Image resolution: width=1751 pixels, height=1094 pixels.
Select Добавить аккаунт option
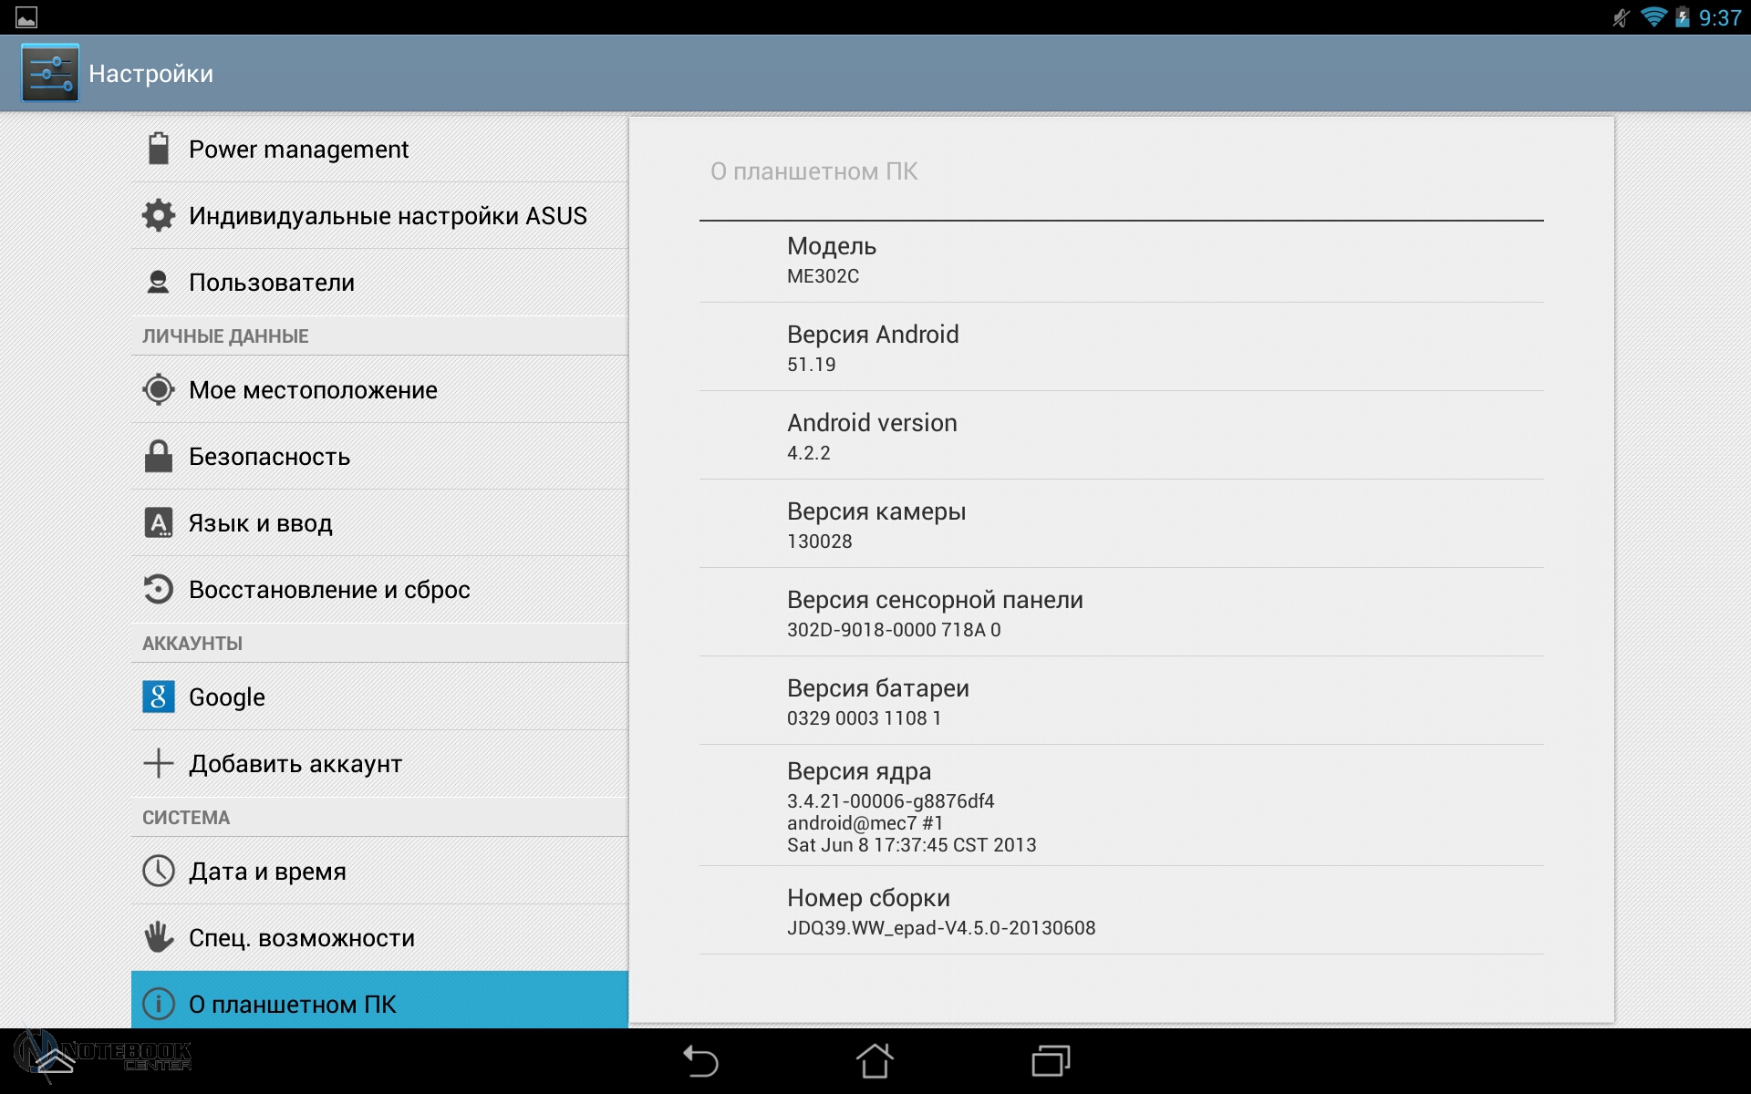click(295, 764)
